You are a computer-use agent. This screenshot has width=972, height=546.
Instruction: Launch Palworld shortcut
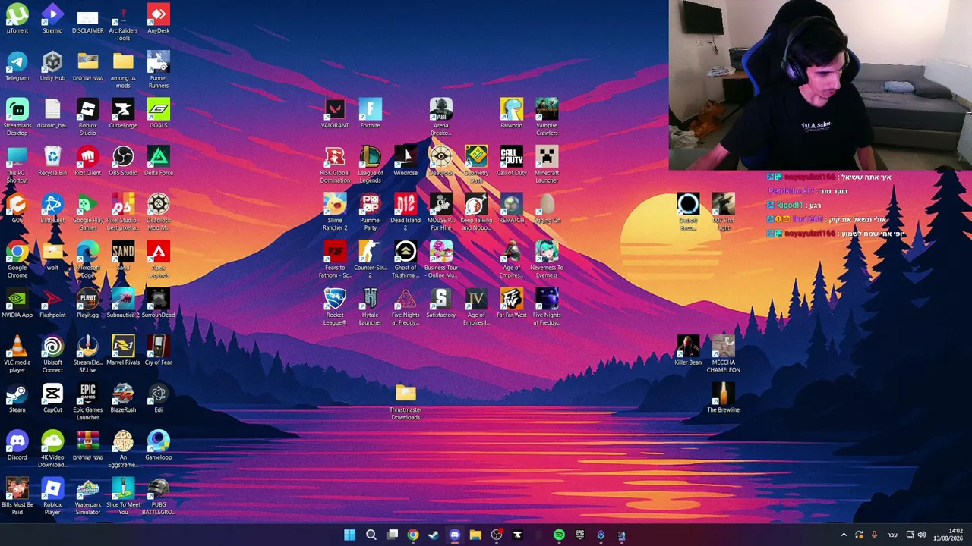pos(511,114)
